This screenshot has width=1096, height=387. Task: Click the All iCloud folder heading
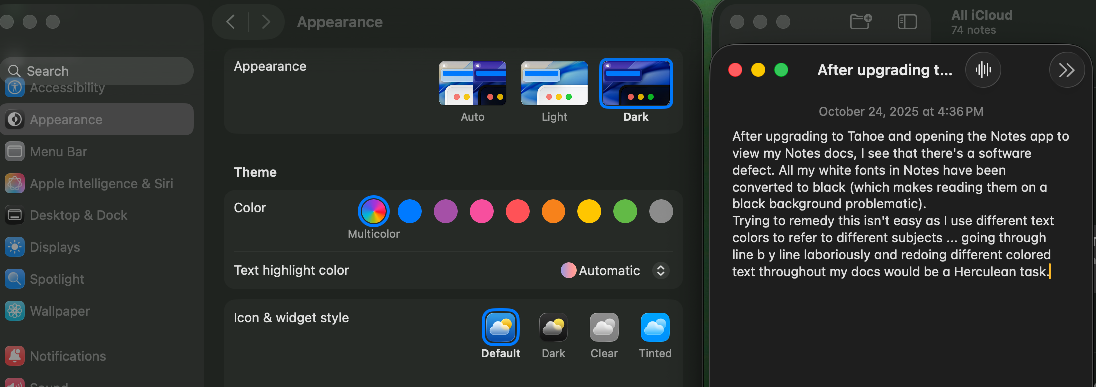[982, 15]
